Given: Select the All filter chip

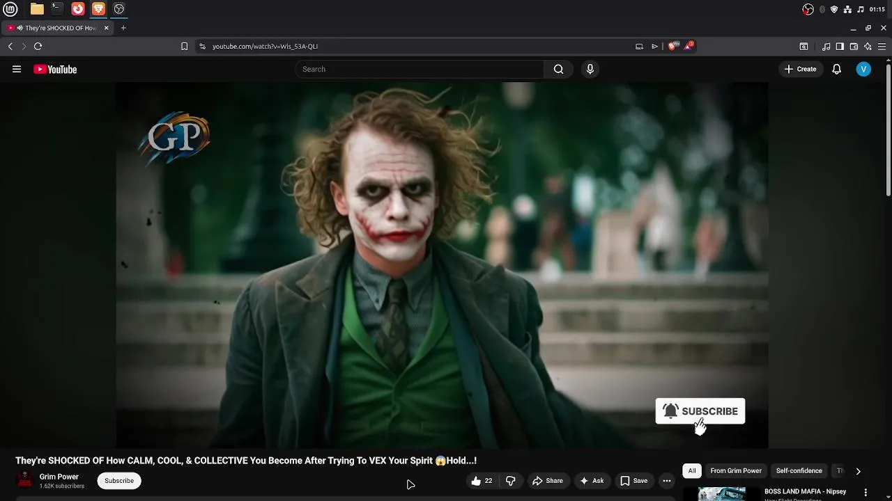Looking at the screenshot, I should pos(692,471).
